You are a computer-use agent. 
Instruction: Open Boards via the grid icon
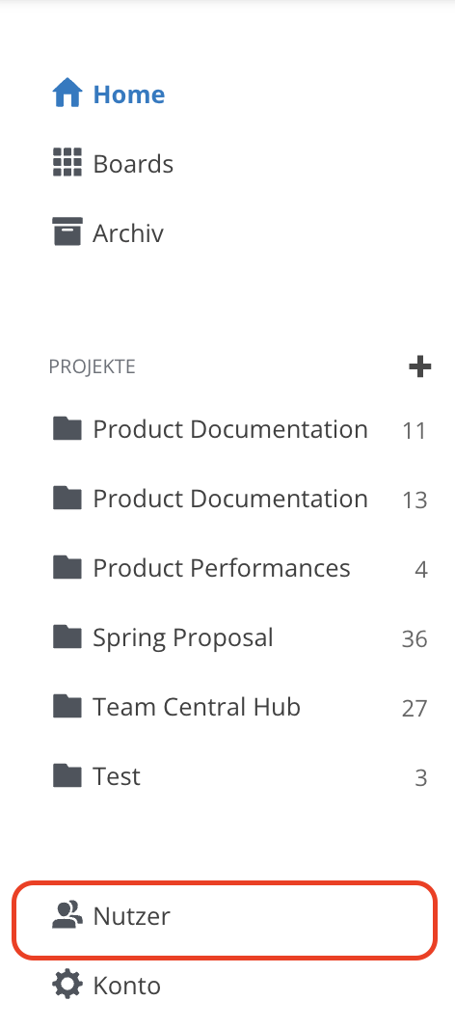[67, 163]
